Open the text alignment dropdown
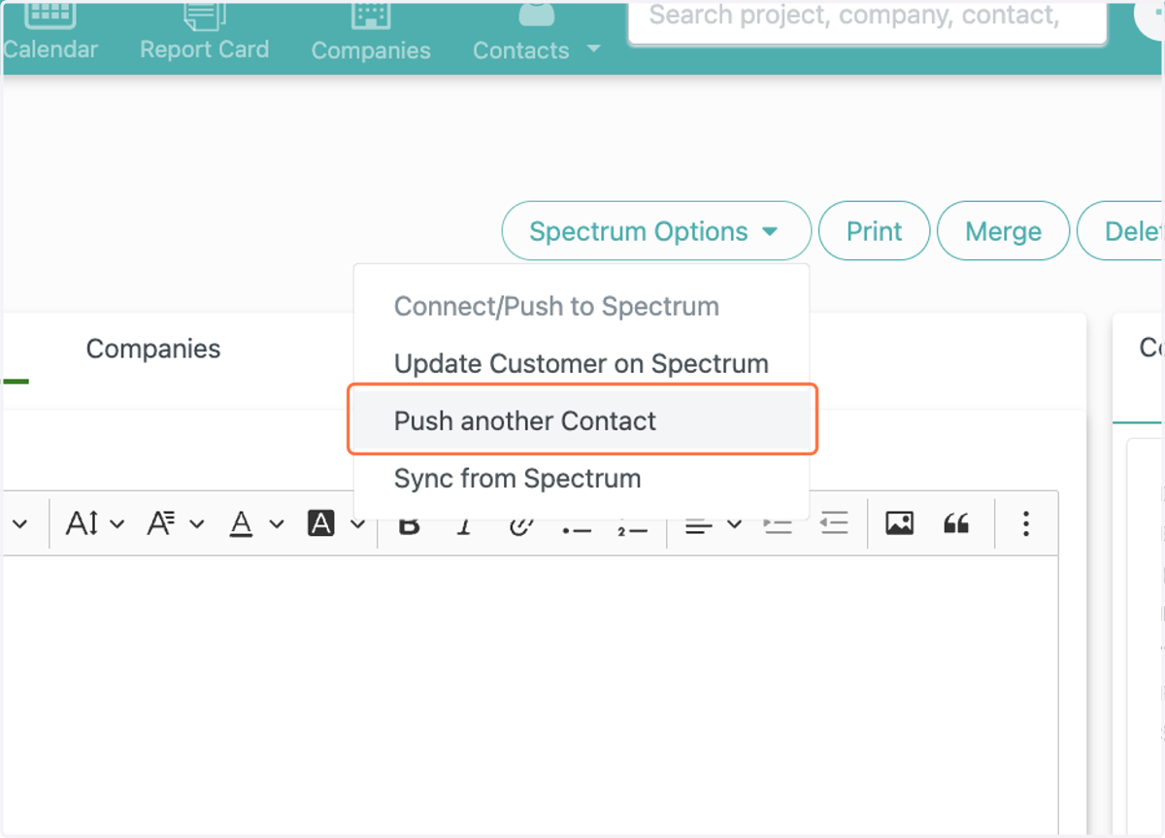 click(x=712, y=524)
